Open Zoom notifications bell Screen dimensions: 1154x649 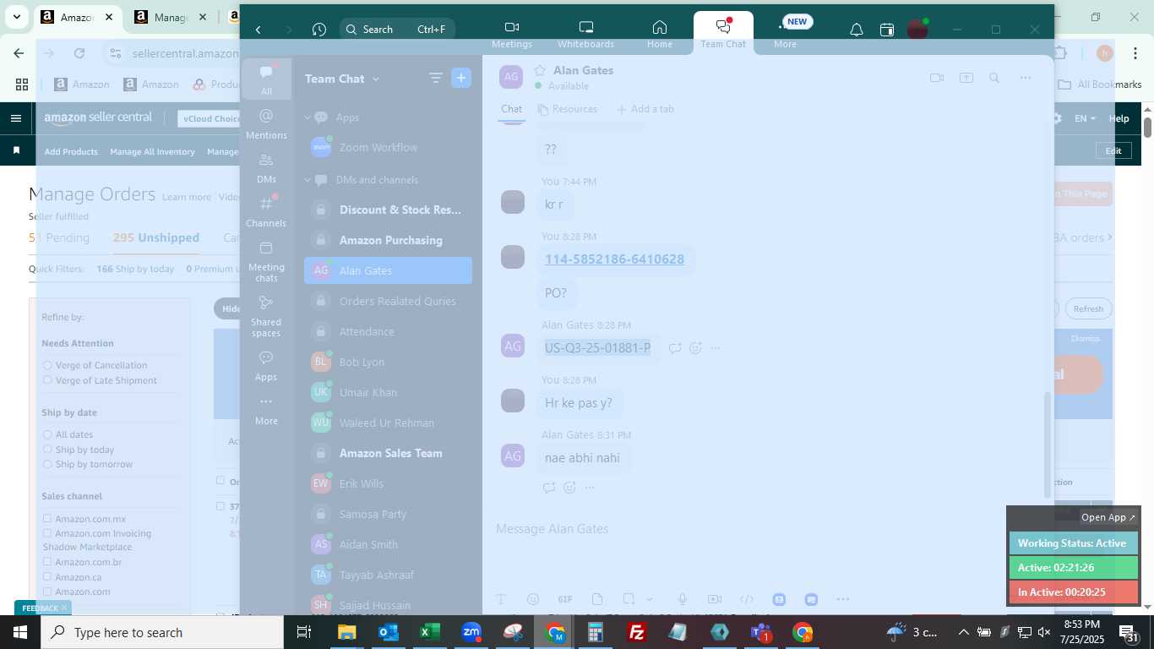click(x=856, y=30)
